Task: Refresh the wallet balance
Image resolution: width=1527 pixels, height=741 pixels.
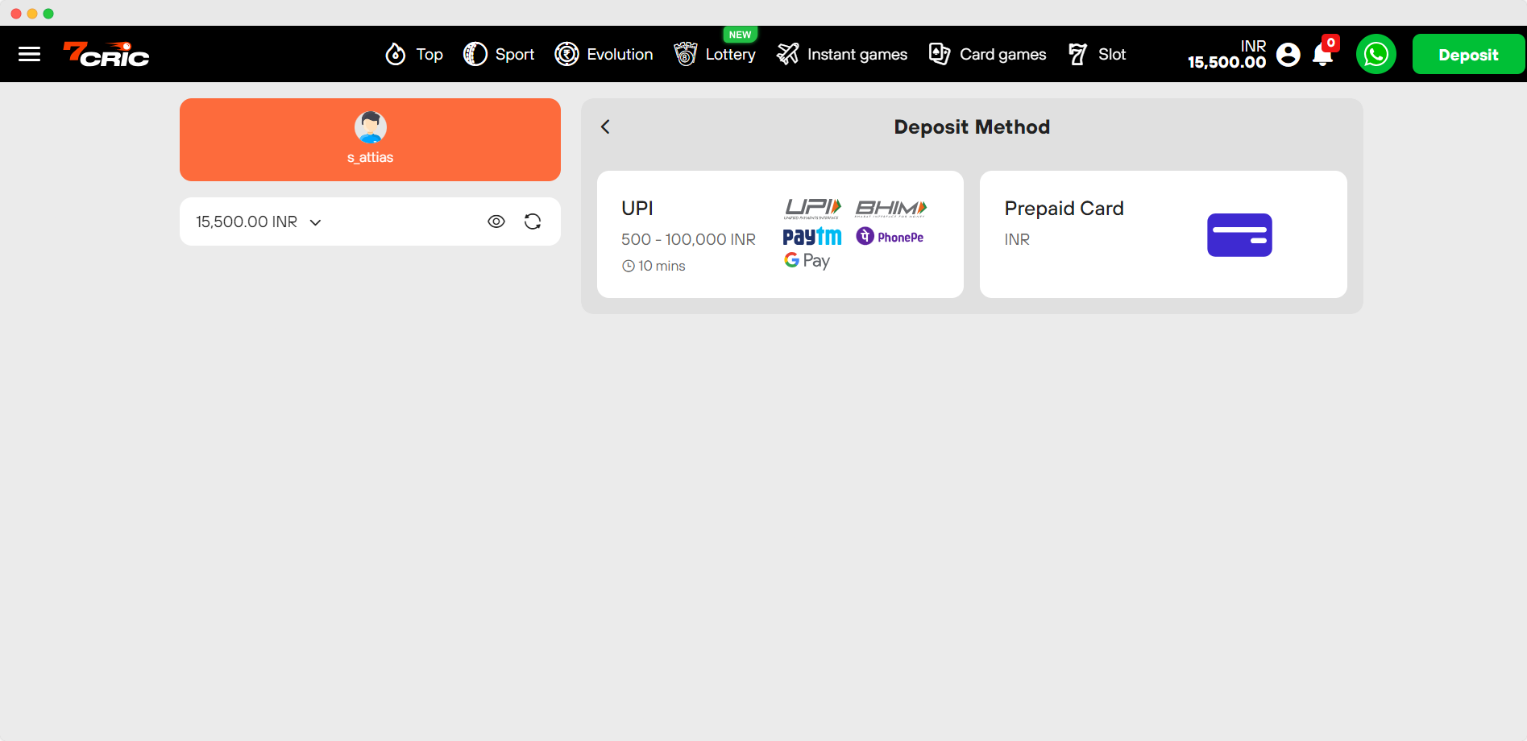Action: click(x=533, y=221)
